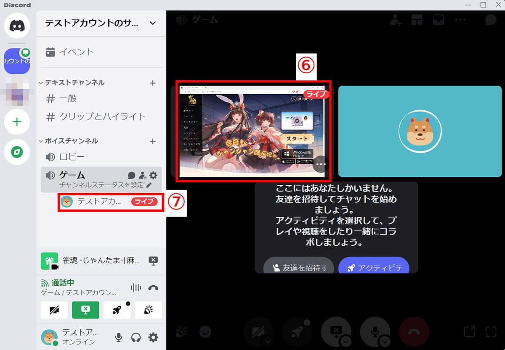The image size is (505, 350).
Task: Deafen with the headphones icon
Action: click(x=136, y=337)
